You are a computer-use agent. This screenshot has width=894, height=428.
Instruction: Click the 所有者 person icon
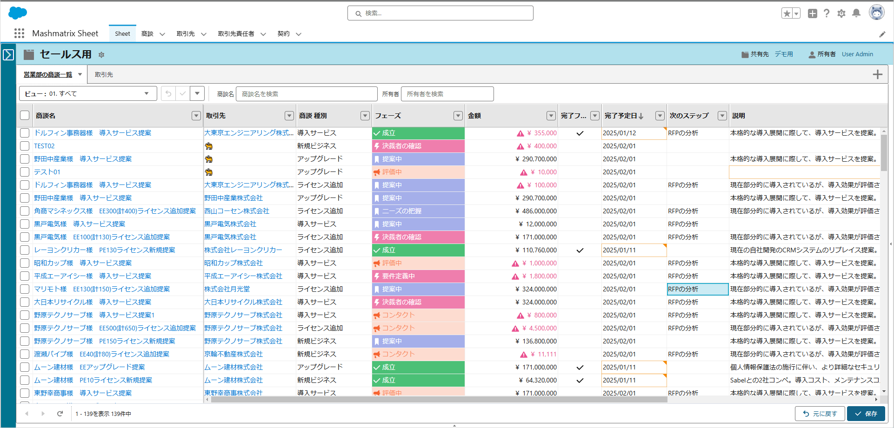click(x=812, y=55)
